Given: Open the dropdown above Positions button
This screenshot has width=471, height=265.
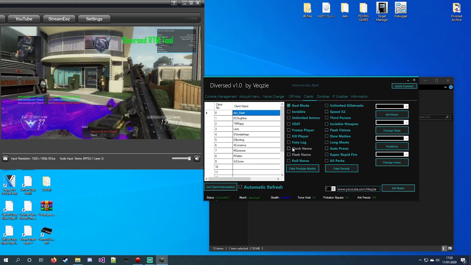Looking at the screenshot, I should (x=392, y=138).
